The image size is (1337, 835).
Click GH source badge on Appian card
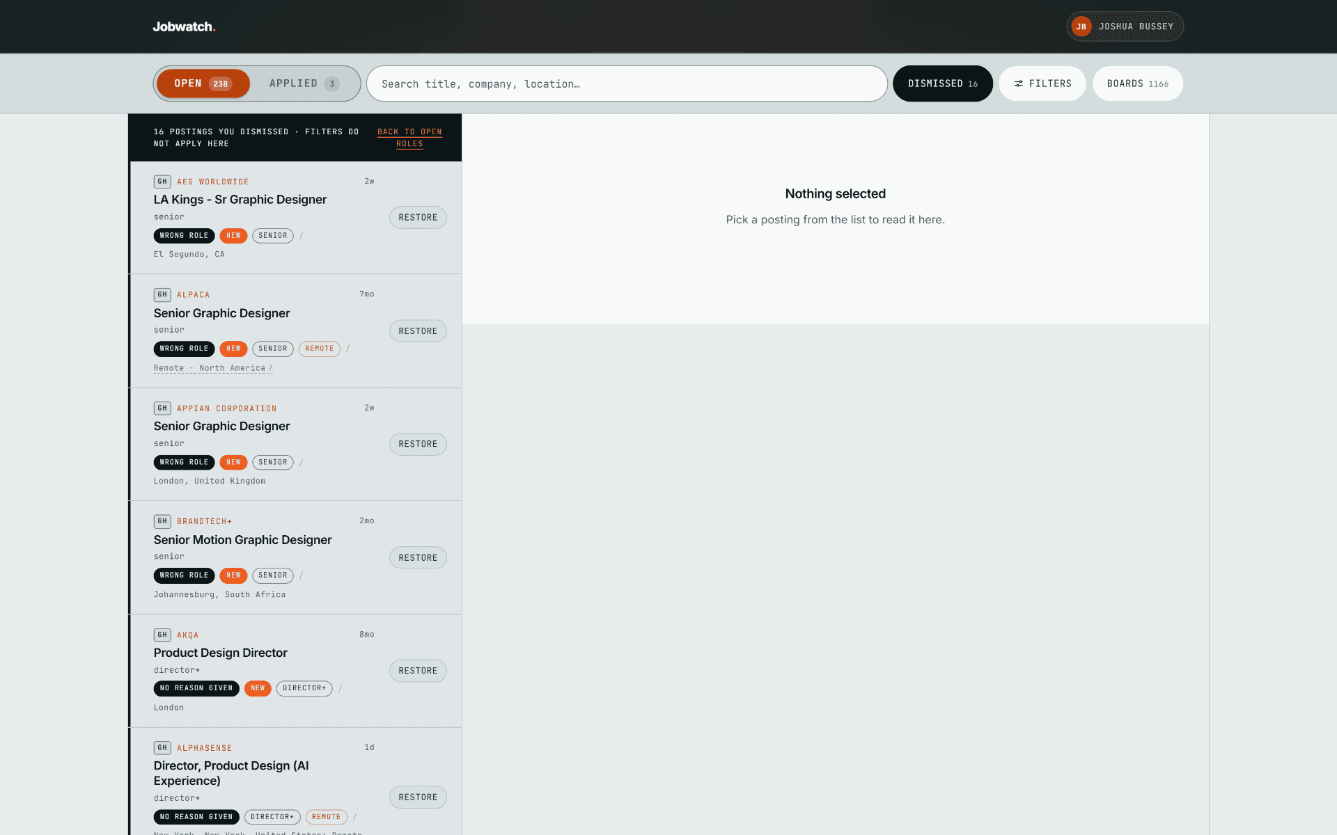(162, 408)
